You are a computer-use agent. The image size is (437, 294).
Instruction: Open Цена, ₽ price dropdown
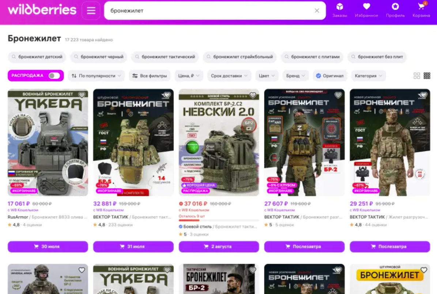[189, 76]
